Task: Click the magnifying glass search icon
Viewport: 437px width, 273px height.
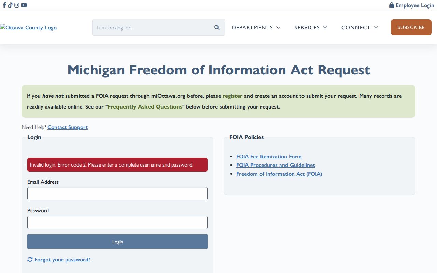Action: pos(217,28)
